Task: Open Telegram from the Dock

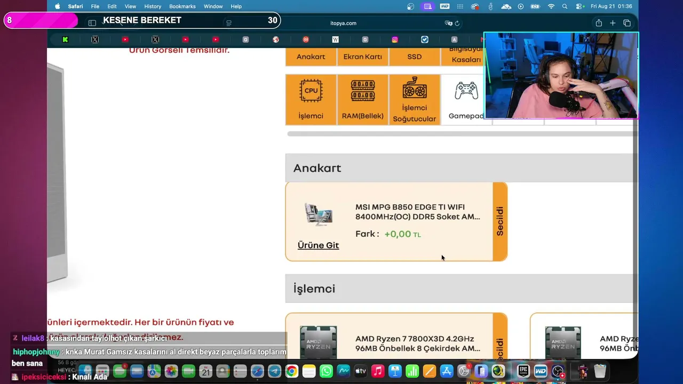Action: [274, 371]
